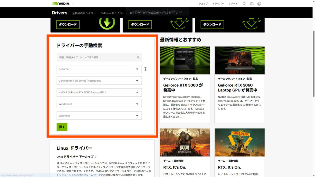The height and width of the screenshot is (177, 315).
Task: Click the product search input field
Action: tap(99, 57)
